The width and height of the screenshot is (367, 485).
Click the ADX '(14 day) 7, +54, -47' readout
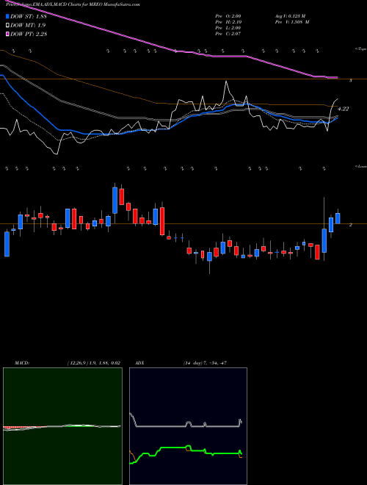[204, 363]
